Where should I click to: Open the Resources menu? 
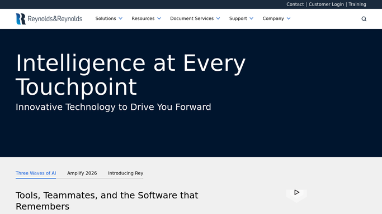[x=143, y=18]
